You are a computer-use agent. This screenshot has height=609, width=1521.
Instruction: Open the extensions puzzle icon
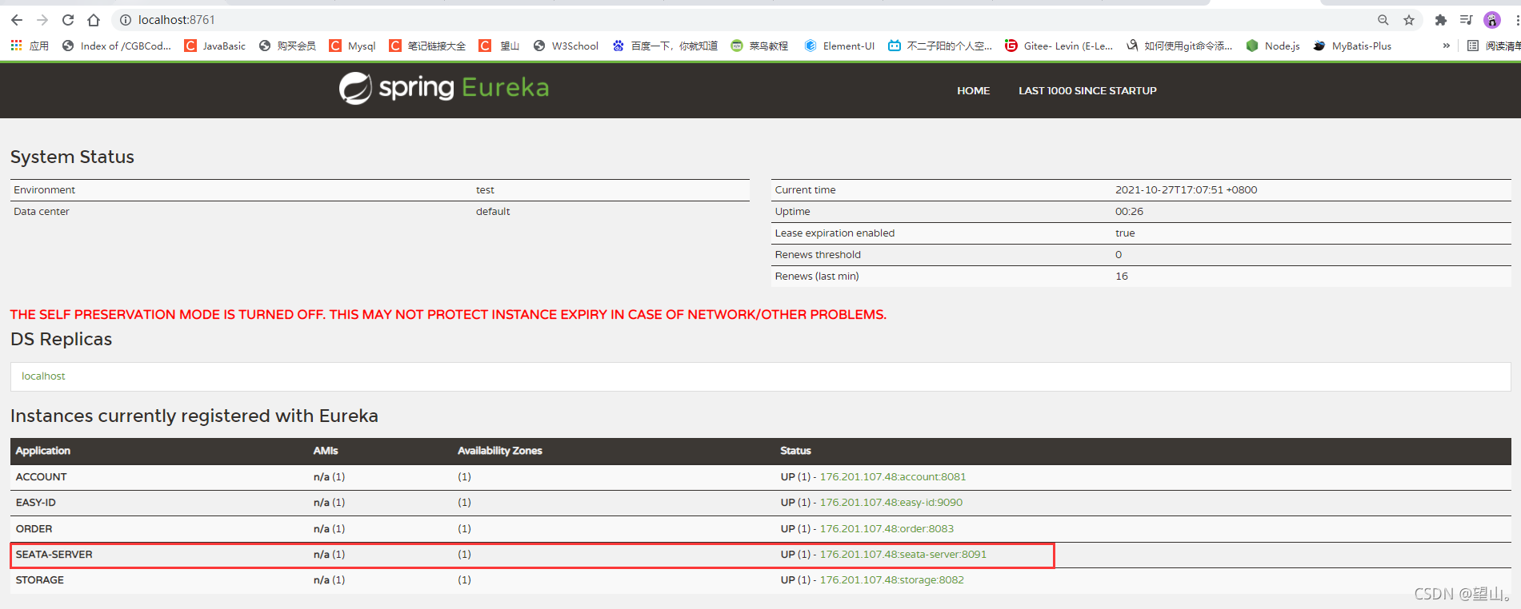(1441, 20)
